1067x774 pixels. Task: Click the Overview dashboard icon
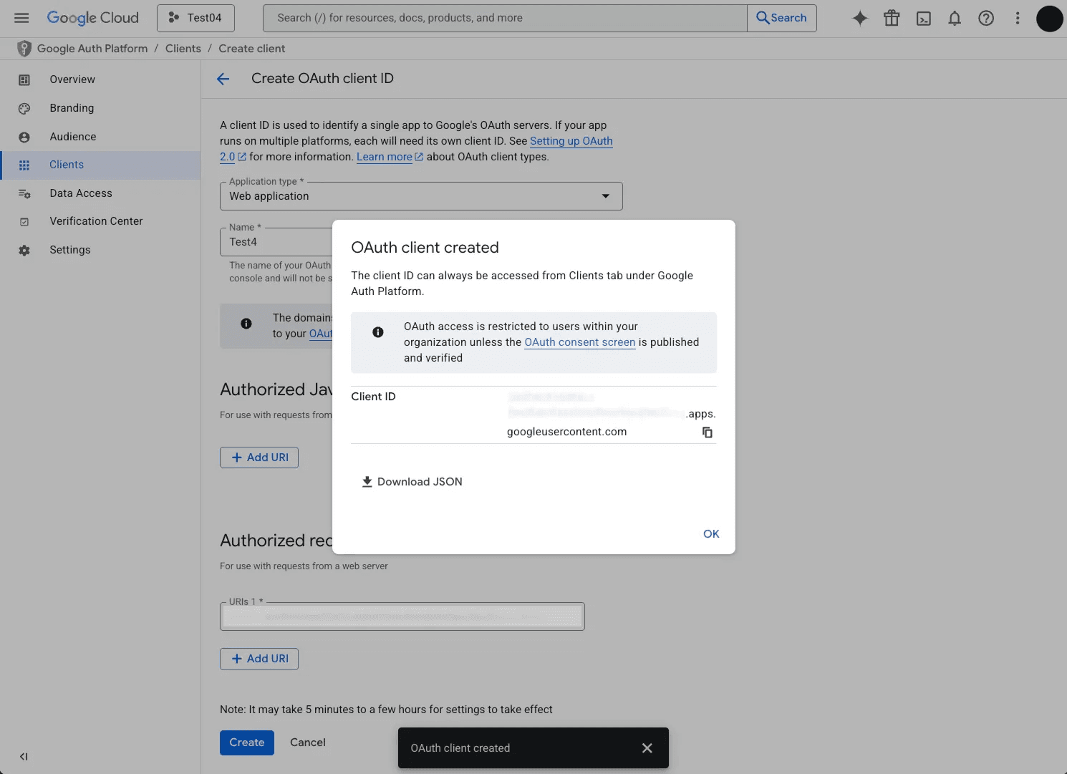pyautogui.click(x=24, y=79)
